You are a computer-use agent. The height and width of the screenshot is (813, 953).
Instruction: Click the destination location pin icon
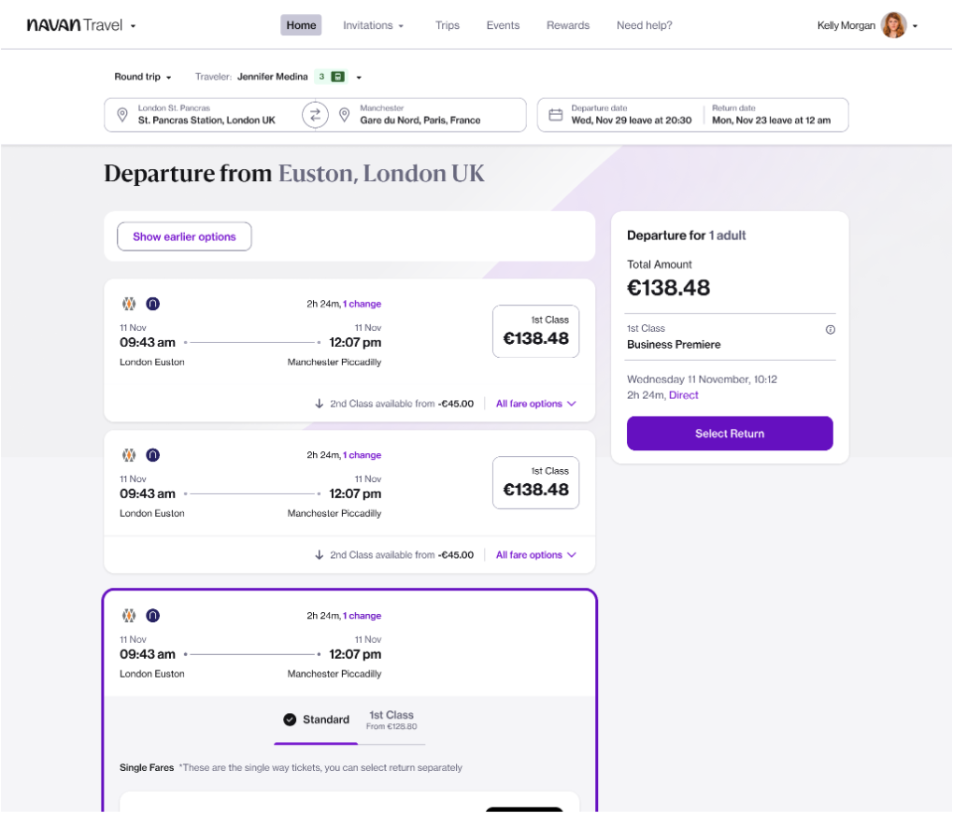(x=344, y=115)
